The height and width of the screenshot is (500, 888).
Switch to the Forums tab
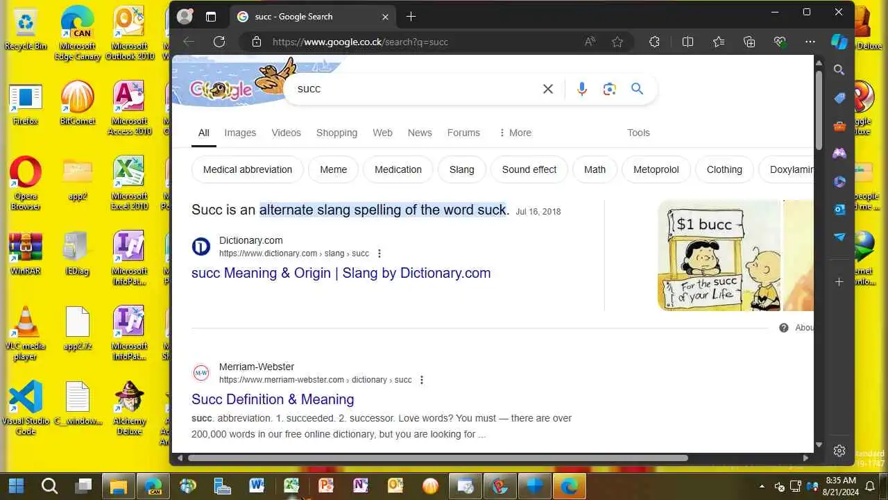tap(463, 133)
